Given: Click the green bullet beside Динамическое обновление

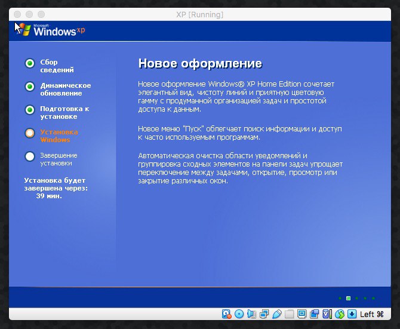Looking at the screenshot, I should click(30, 87).
